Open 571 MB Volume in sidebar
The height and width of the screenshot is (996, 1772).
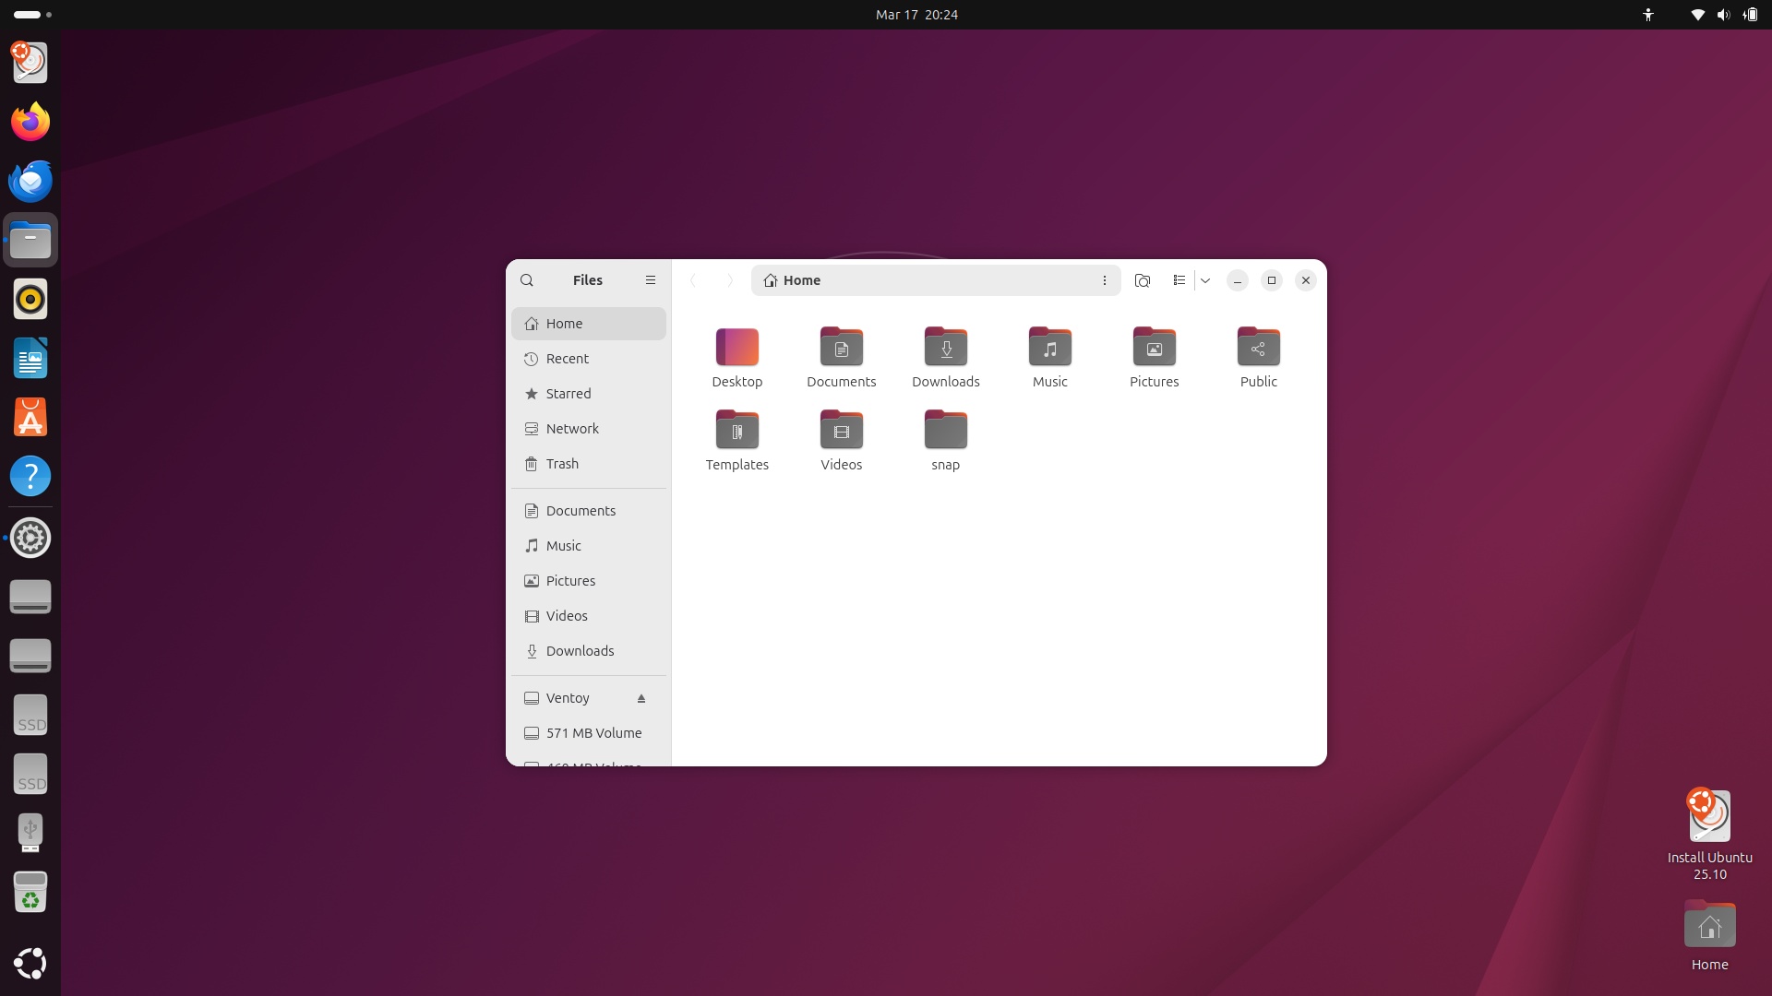tap(593, 733)
